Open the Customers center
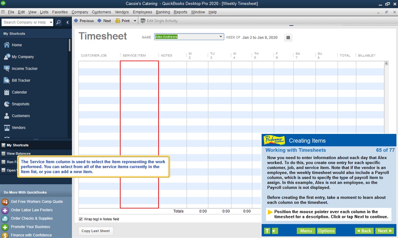The width and height of the screenshot is (398, 238). (21, 116)
